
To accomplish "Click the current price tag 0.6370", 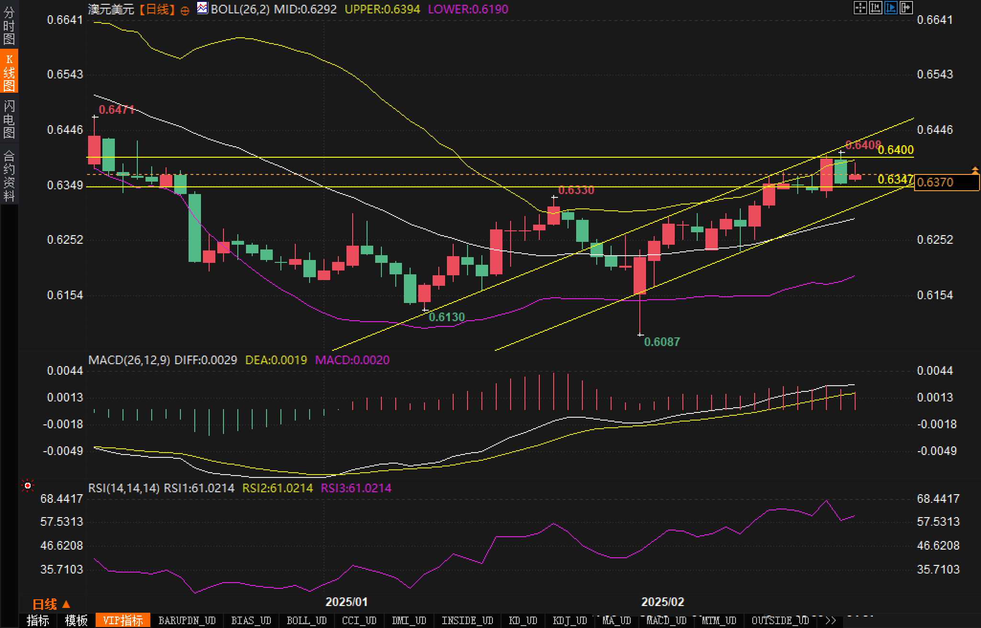I will pos(947,182).
